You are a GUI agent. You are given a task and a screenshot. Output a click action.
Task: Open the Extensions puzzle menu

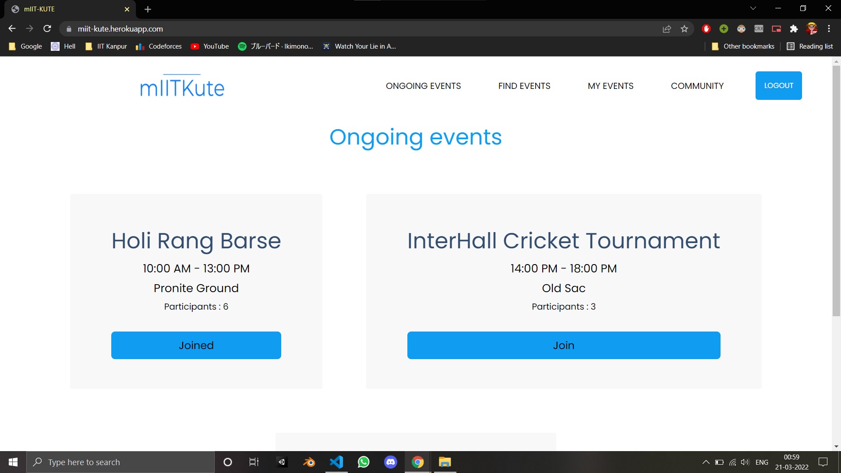tap(794, 29)
